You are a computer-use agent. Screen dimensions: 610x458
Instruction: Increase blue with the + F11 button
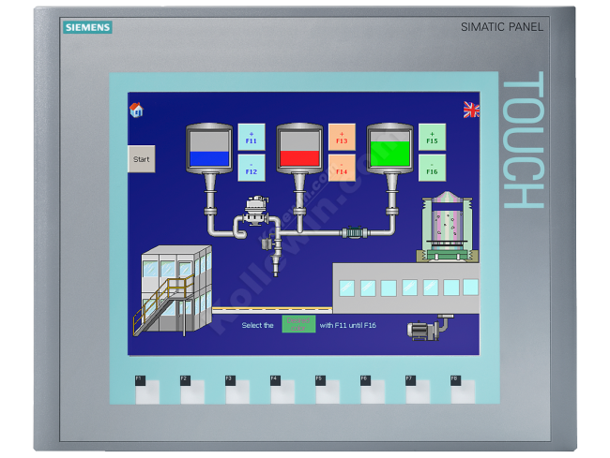pos(252,138)
